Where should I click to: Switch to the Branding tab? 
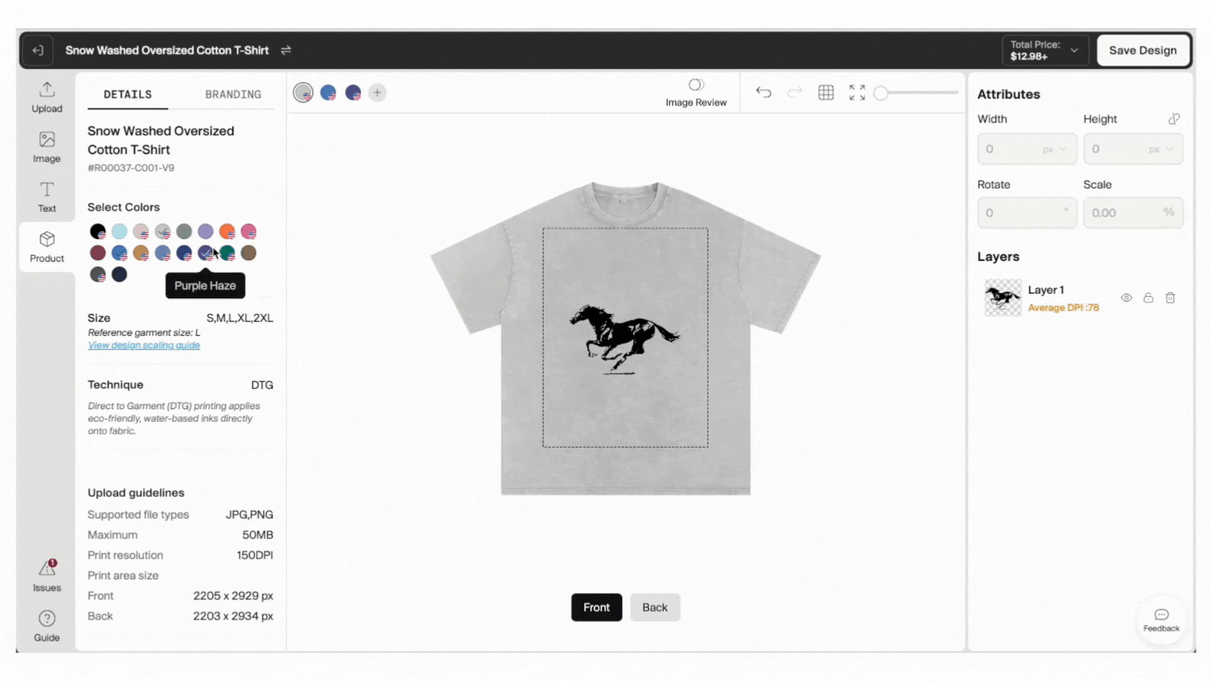click(233, 95)
